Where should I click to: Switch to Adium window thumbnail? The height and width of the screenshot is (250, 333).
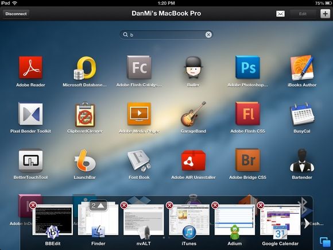235,220
